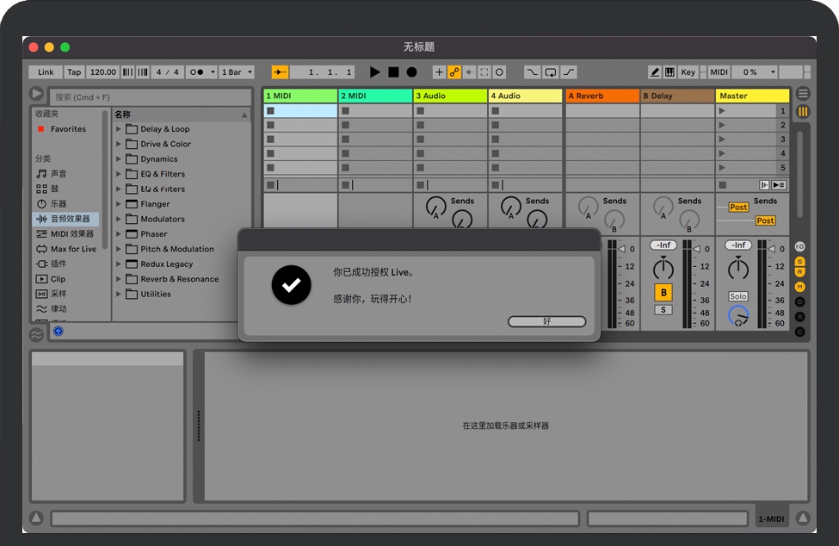Select the A Reverb return track header
Screen dimensions: 839x546
click(x=602, y=96)
